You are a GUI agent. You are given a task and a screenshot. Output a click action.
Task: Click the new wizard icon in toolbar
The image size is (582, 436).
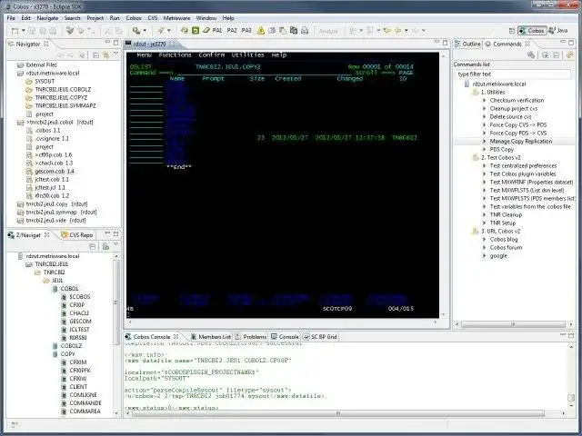point(15,30)
